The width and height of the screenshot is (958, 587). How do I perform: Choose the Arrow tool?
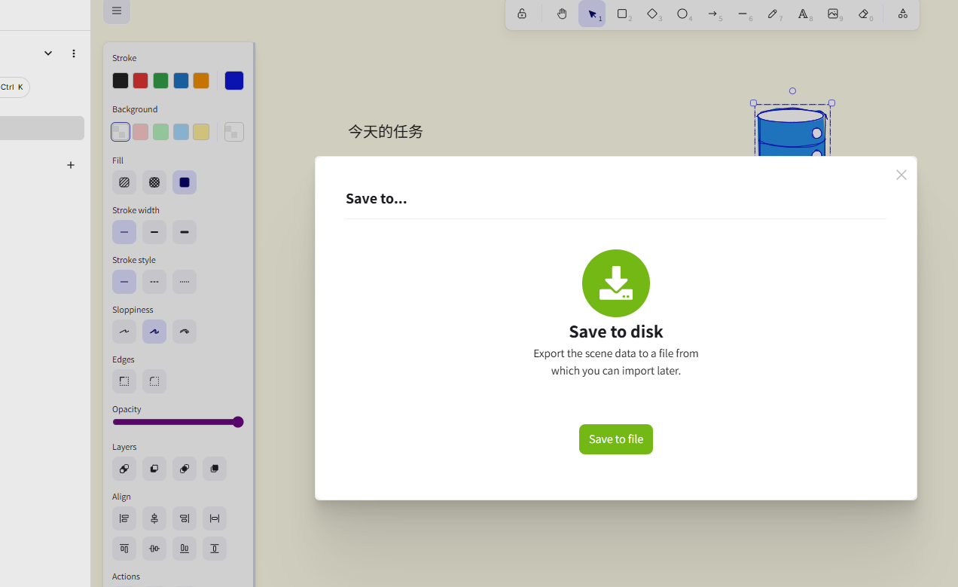point(713,14)
